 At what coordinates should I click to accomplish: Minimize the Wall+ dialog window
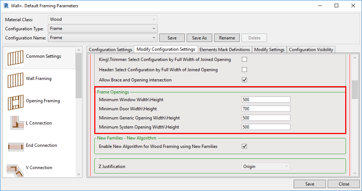pyautogui.click(x=320, y=5)
